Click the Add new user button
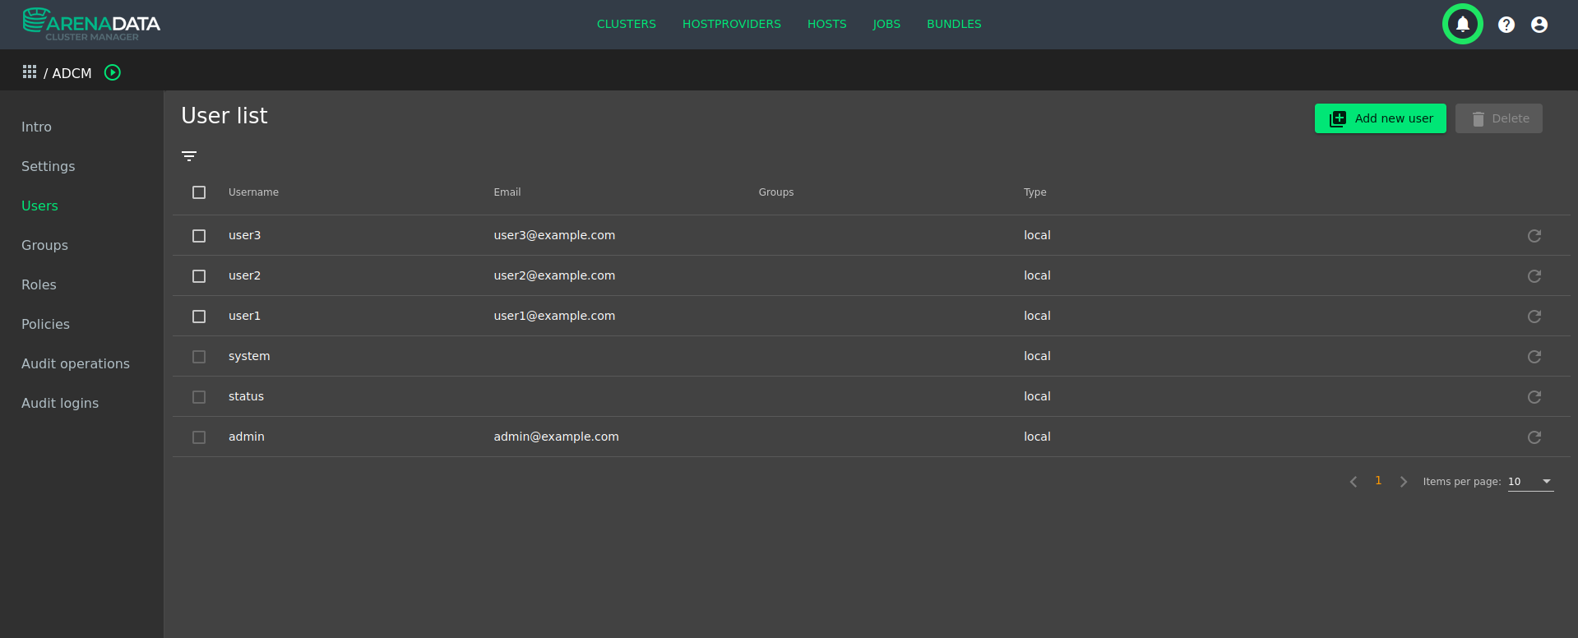This screenshot has height=638, width=1578. (1380, 118)
